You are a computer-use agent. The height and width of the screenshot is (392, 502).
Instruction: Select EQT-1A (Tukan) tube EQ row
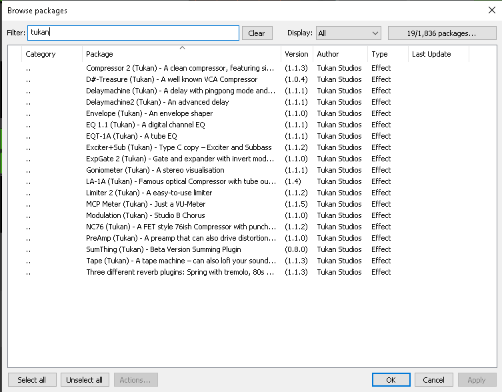coord(252,136)
